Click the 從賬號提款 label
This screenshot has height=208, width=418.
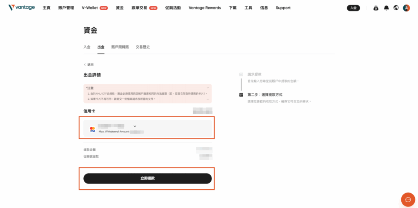91,157
